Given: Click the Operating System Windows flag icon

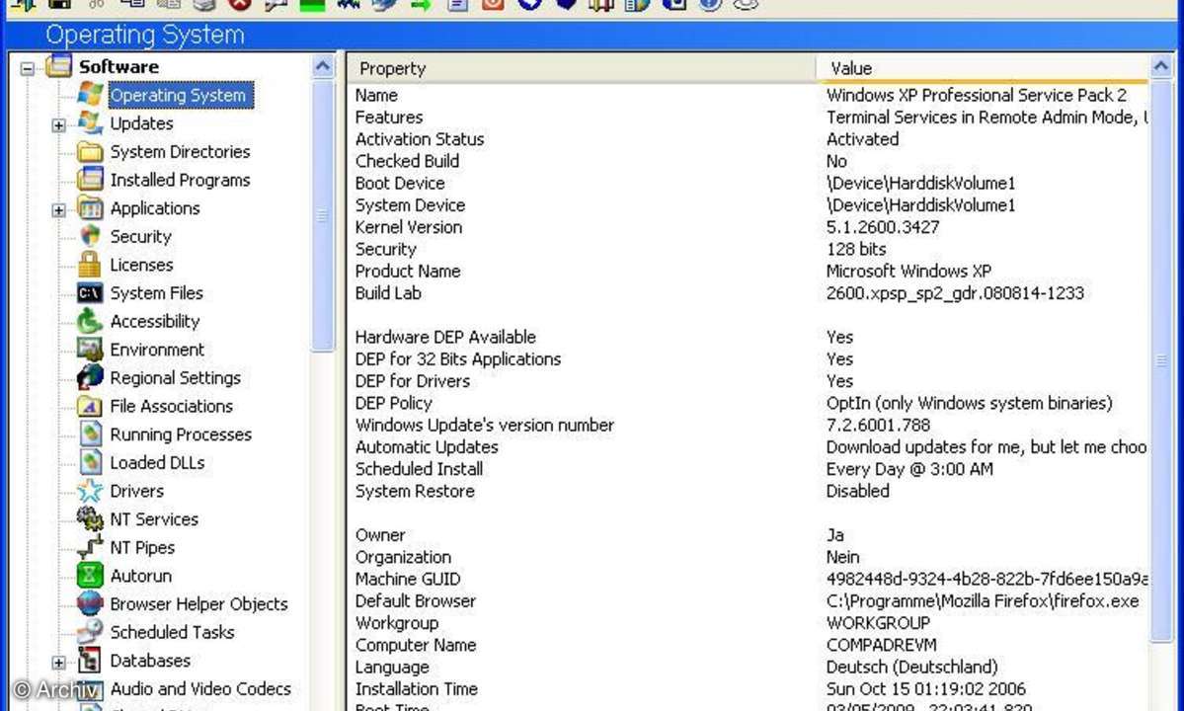Looking at the screenshot, I should 90,95.
